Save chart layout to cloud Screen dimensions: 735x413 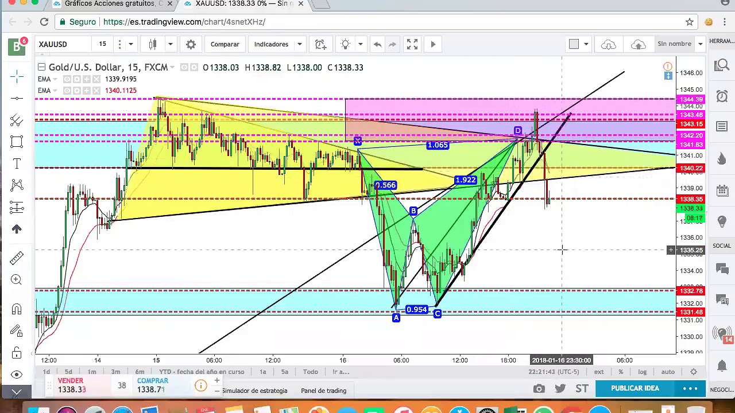(638, 44)
